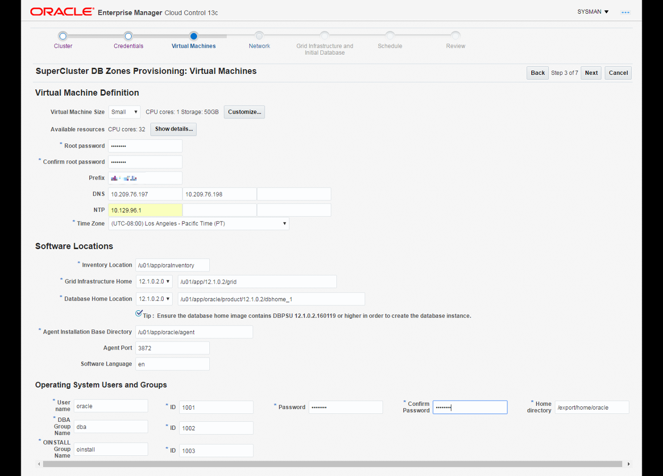Click 'Operating System Users and Groups' heading
Screen dimensions: 663x476
point(101,385)
